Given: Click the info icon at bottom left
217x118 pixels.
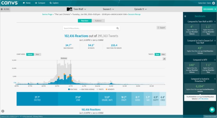Looking at the screenshot, I should pos(3,111).
